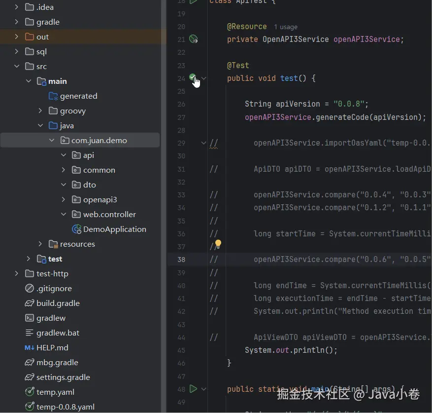Click the gradle folder icon
This screenshot has height=413, width=432.
click(30, 22)
